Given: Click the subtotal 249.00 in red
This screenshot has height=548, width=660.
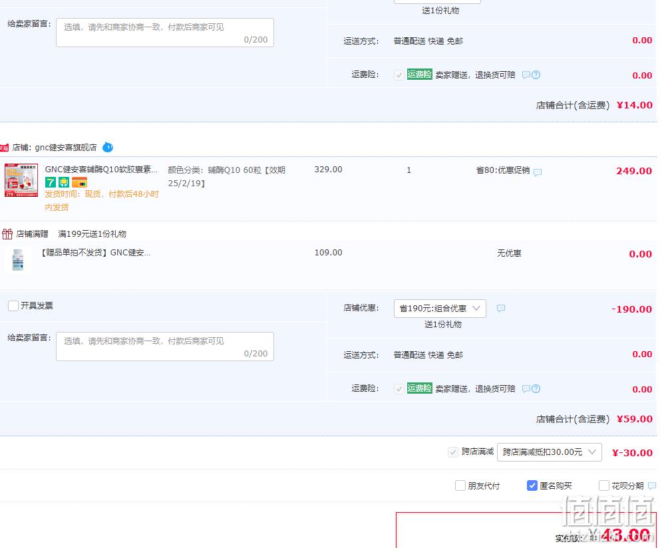Looking at the screenshot, I should 634,171.
